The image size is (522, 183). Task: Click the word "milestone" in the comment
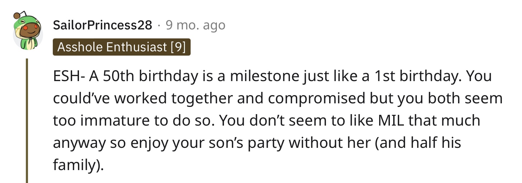click(x=244, y=77)
